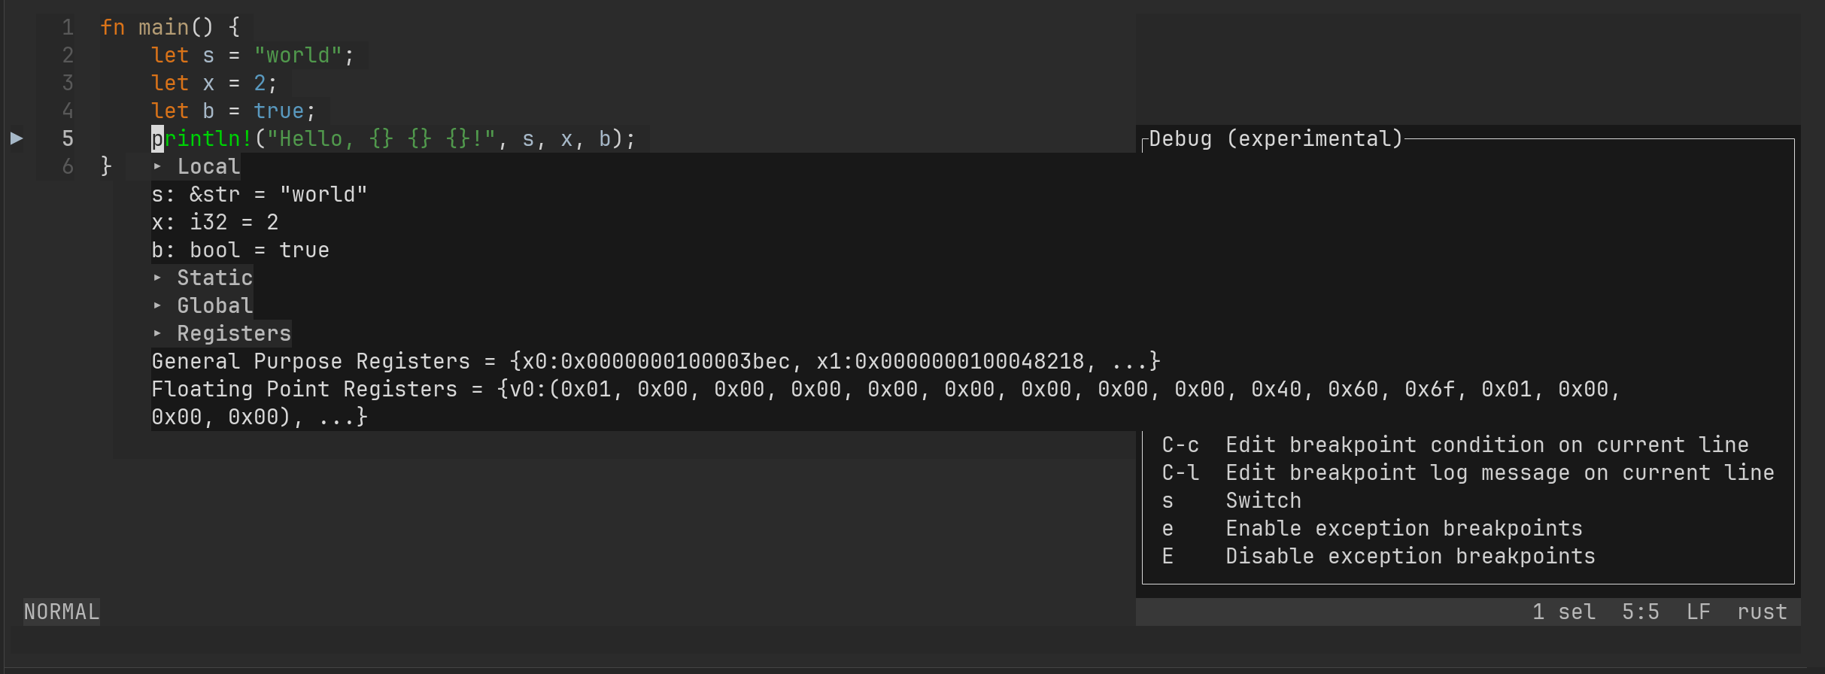Click the NORMAL mode indicator
1825x674 pixels.
coord(61,612)
